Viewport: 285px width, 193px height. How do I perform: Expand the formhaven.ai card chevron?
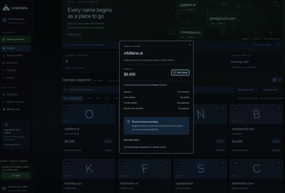167,183
